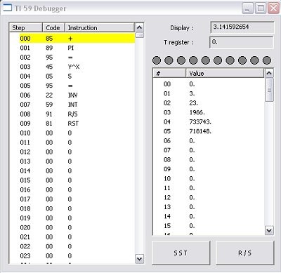Screen dimensions: 281x273
Task: Click the last flag indicator circle
Action: pyautogui.click(x=267, y=60)
